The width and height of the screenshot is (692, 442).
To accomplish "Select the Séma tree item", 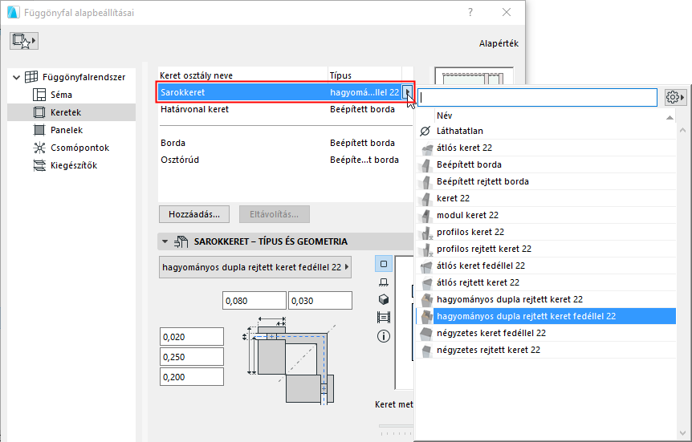I will coord(61,95).
